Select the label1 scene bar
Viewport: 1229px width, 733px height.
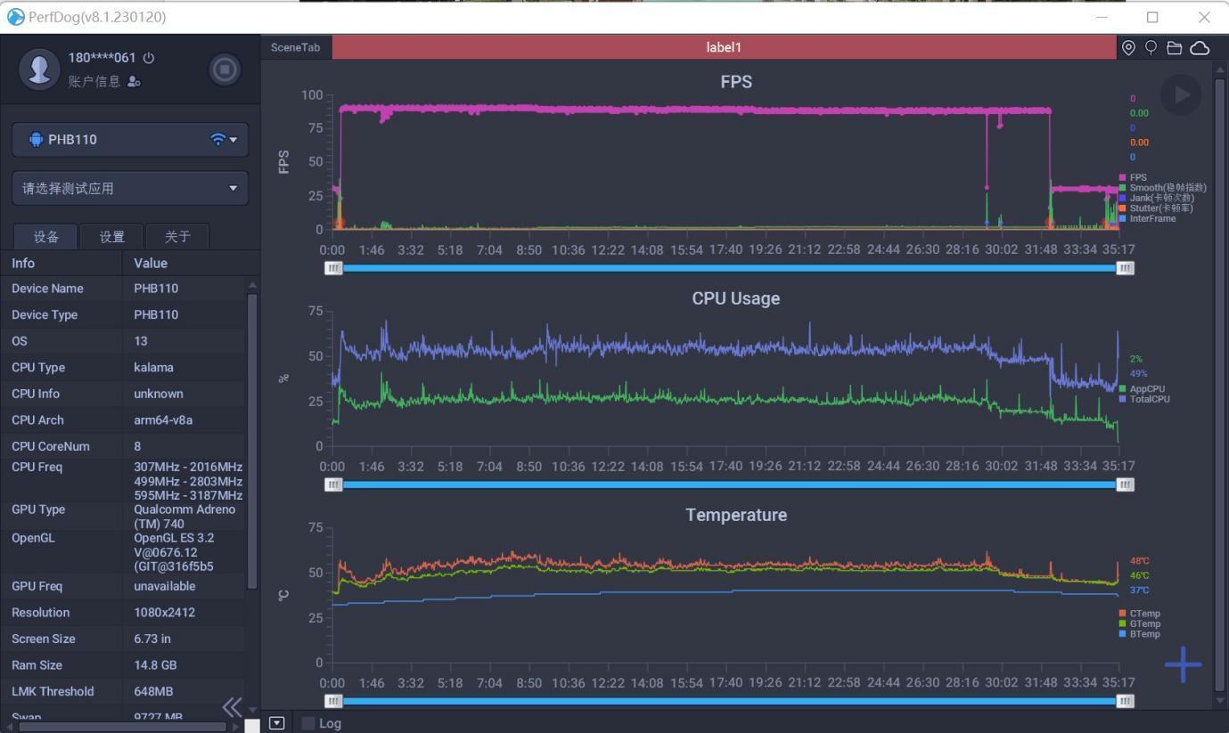[724, 47]
